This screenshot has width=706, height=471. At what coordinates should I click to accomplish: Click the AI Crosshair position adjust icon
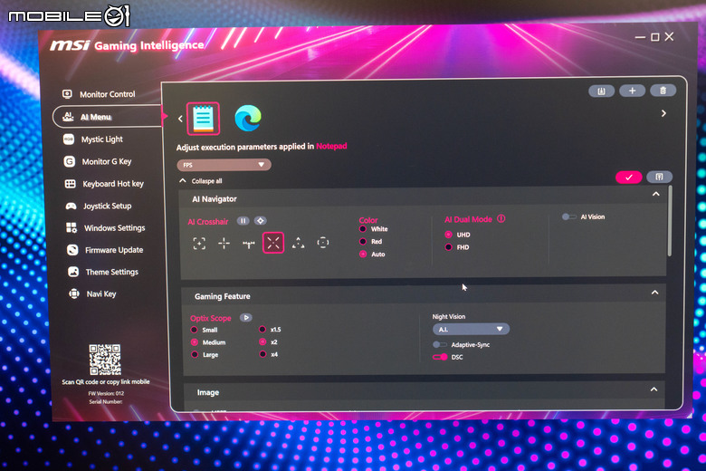(x=261, y=221)
